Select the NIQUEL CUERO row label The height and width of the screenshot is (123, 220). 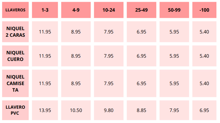pyautogui.click(x=16, y=56)
